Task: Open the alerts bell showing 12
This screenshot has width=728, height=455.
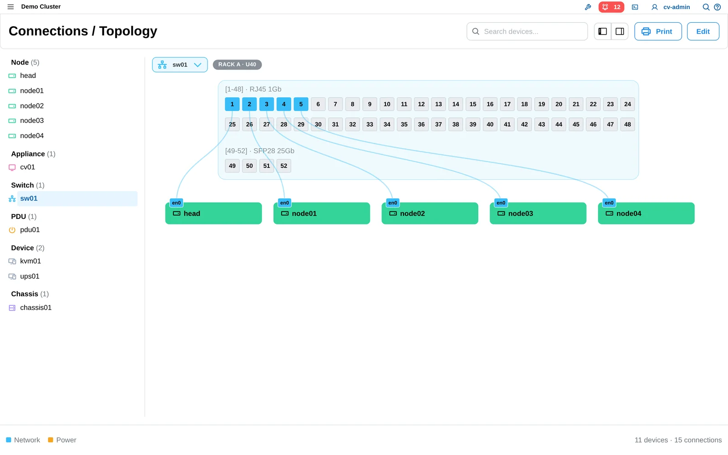Action: [611, 7]
